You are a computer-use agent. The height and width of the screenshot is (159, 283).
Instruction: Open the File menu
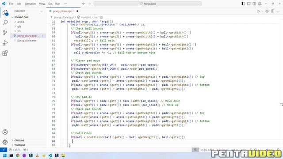[x=11, y=4]
